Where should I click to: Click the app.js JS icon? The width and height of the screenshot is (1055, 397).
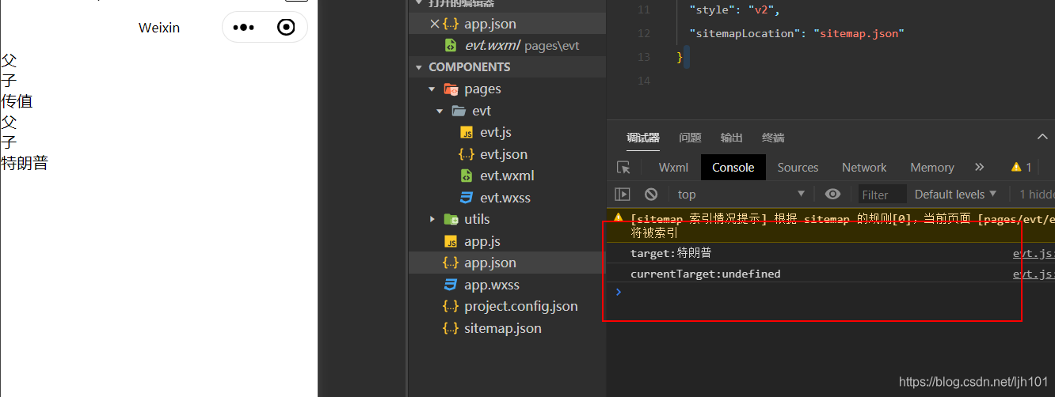[451, 241]
